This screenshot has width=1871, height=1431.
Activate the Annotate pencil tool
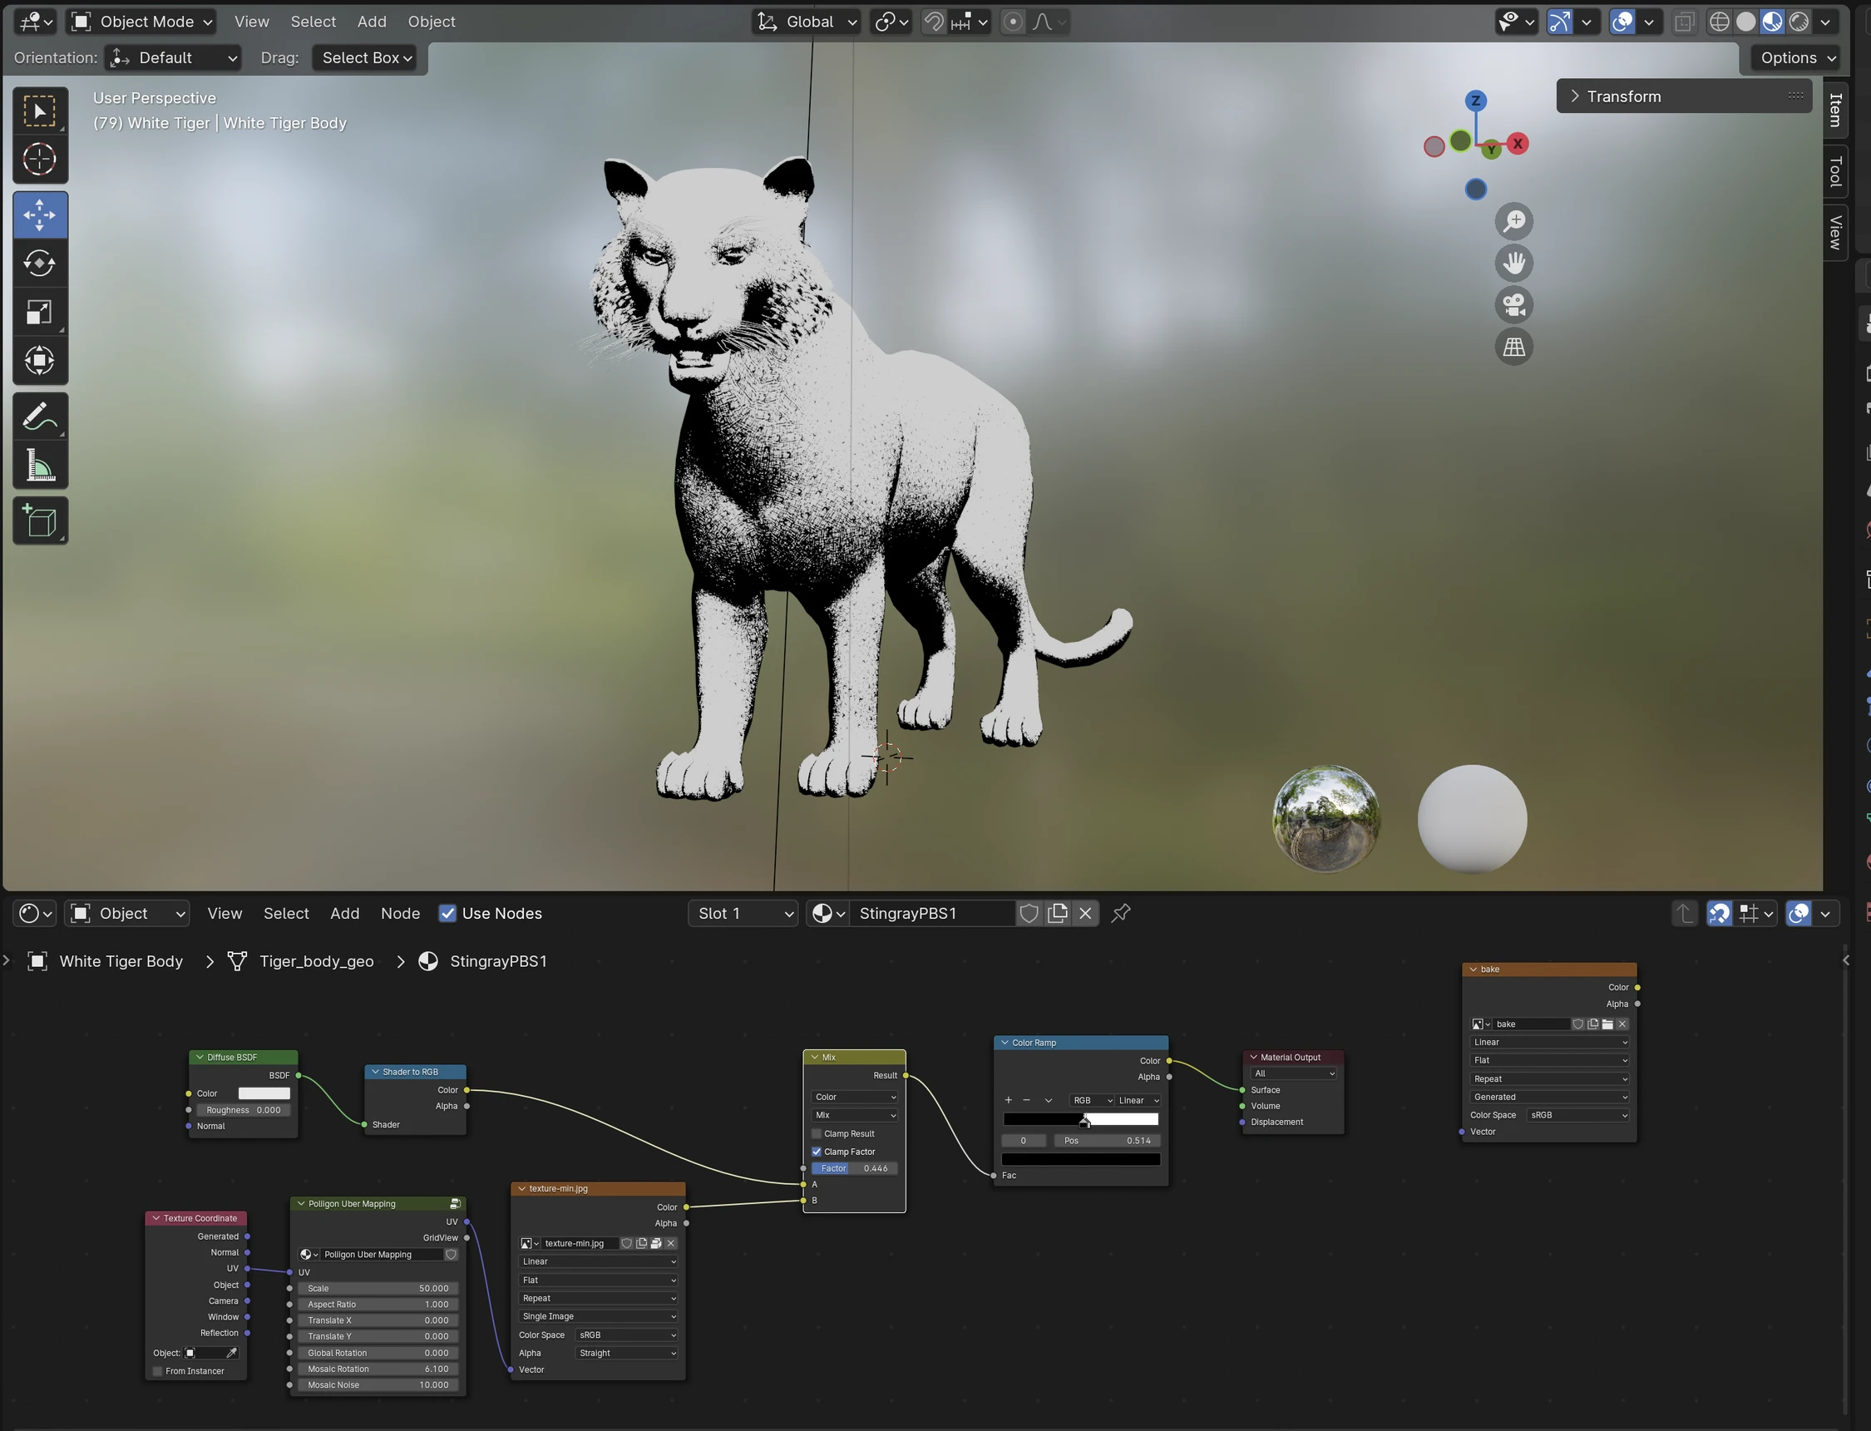[39, 417]
